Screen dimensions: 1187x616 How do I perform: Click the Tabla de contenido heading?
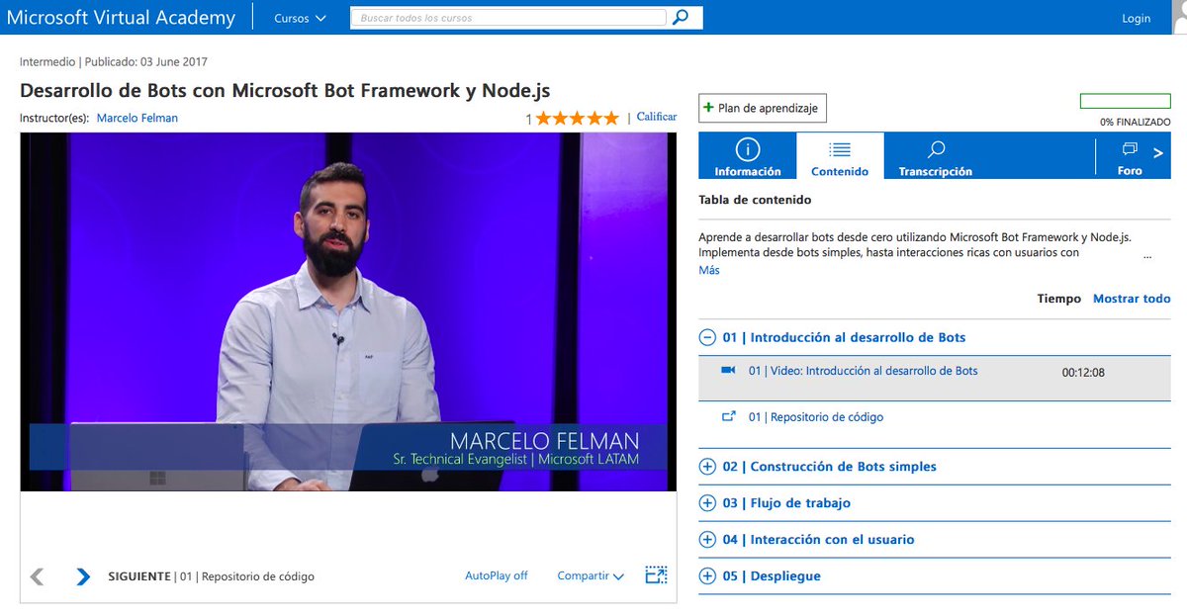click(755, 200)
